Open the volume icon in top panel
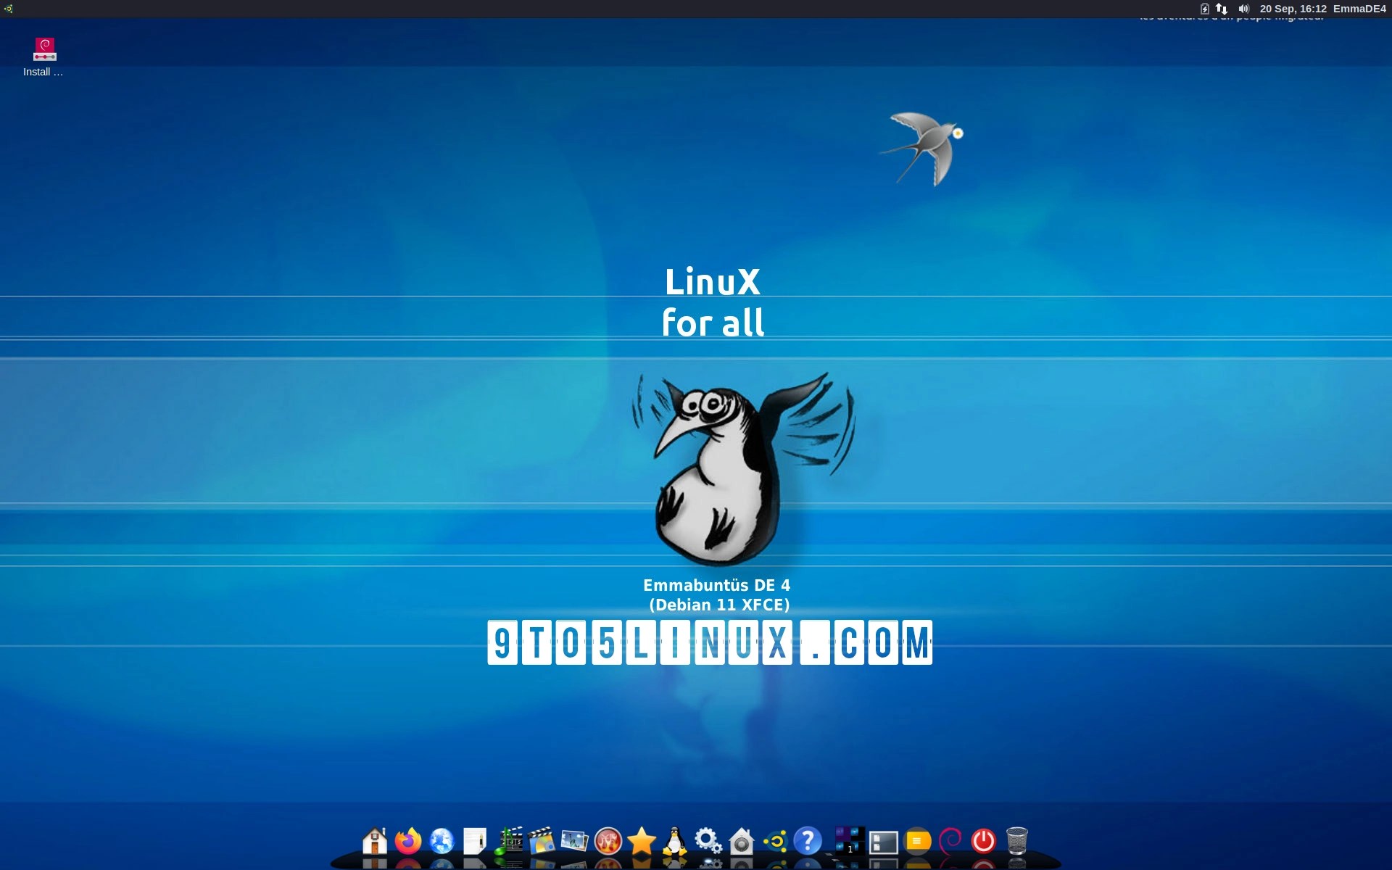 click(x=1243, y=9)
